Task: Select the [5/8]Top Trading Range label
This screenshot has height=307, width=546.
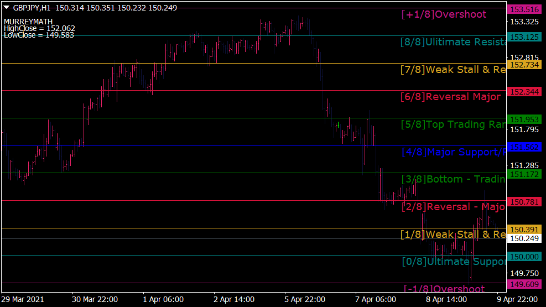Action: (453, 124)
